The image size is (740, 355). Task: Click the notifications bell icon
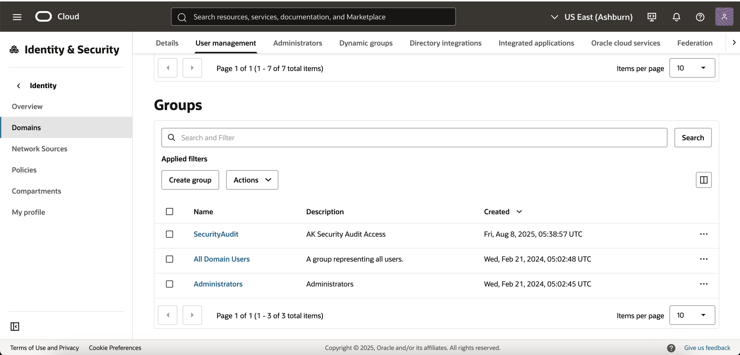[x=676, y=17]
